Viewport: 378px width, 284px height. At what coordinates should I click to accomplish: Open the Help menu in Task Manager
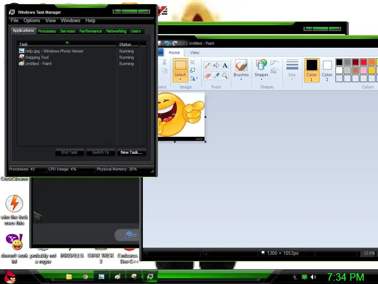pyautogui.click(x=90, y=21)
